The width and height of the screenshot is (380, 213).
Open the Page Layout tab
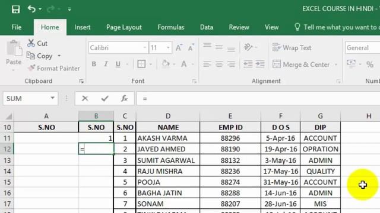tap(124, 27)
